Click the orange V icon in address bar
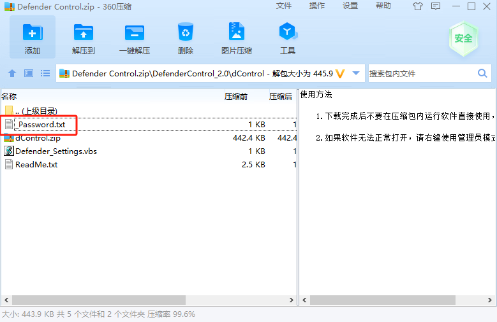 (x=340, y=74)
